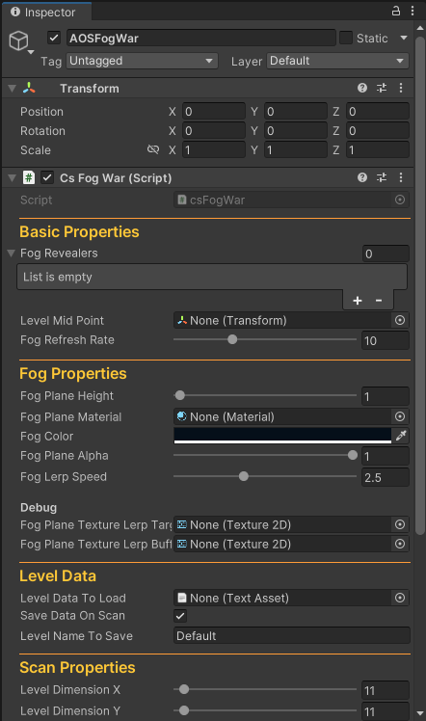This screenshot has width=426, height=721.
Task: Open Transform preset settings sliders icon
Action: click(x=382, y=88)
